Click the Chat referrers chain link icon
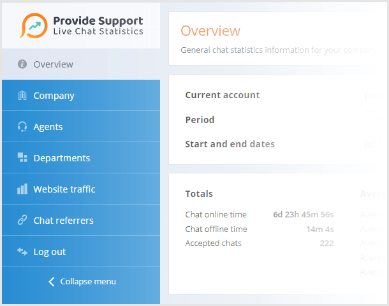This screenshot has height=306, width=389. (22, 221)
